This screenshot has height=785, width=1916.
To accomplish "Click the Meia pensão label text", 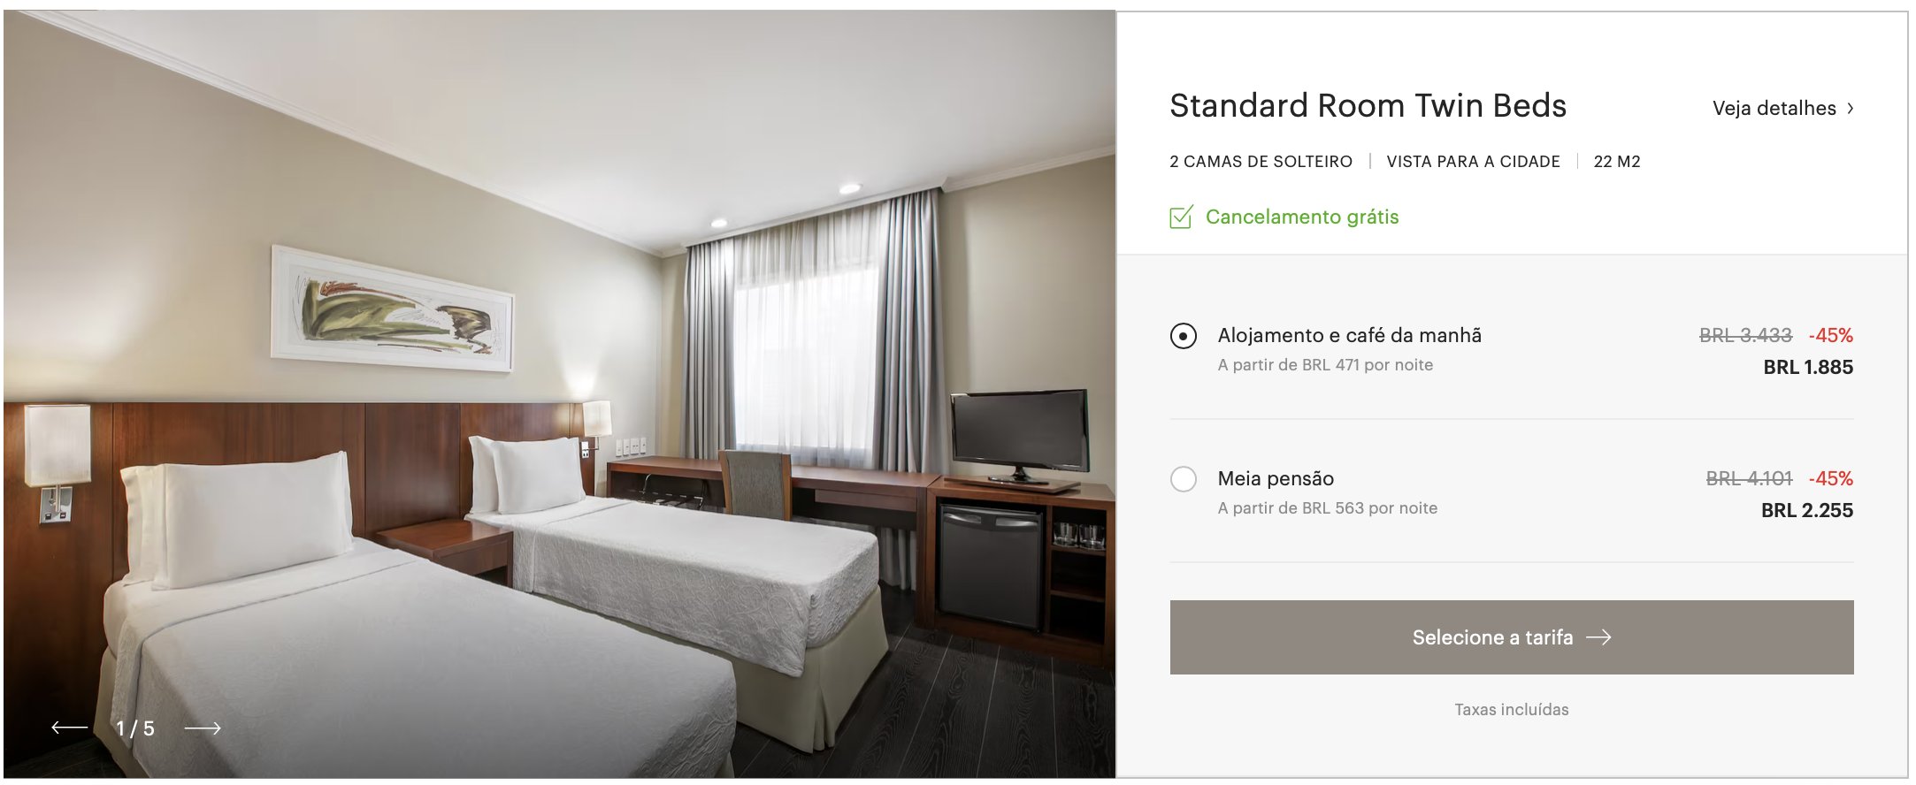I will 1276,478.
